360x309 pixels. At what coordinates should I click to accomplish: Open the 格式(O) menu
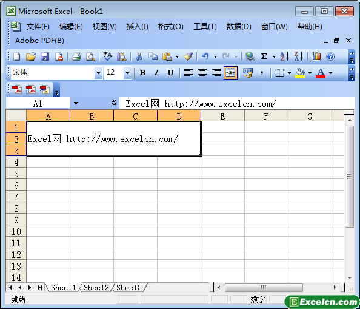point(170,27)
